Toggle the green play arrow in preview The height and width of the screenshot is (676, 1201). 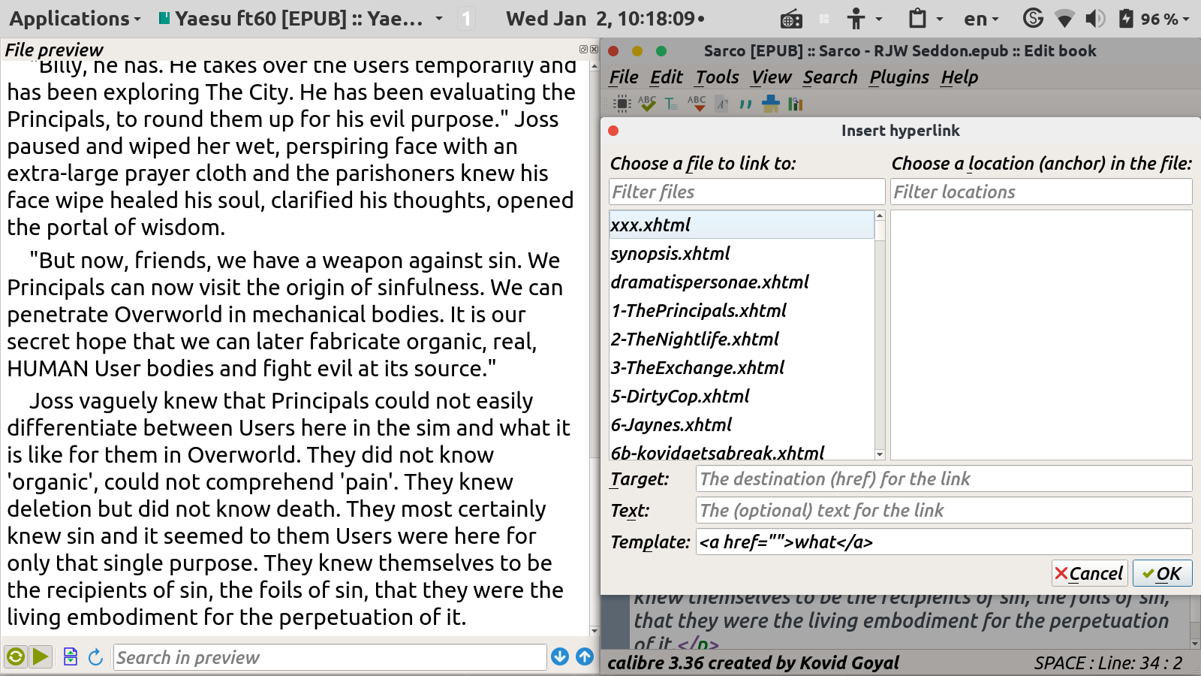coord(41,657)
